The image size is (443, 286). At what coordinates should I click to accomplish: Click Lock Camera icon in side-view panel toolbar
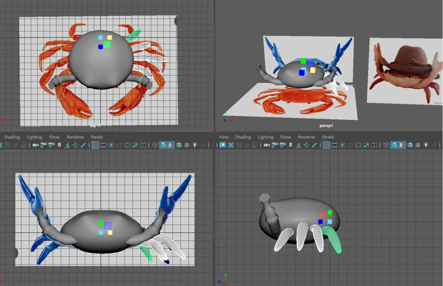274,145
